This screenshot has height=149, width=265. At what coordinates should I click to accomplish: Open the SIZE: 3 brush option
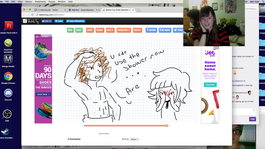click(x=110, y=30)
